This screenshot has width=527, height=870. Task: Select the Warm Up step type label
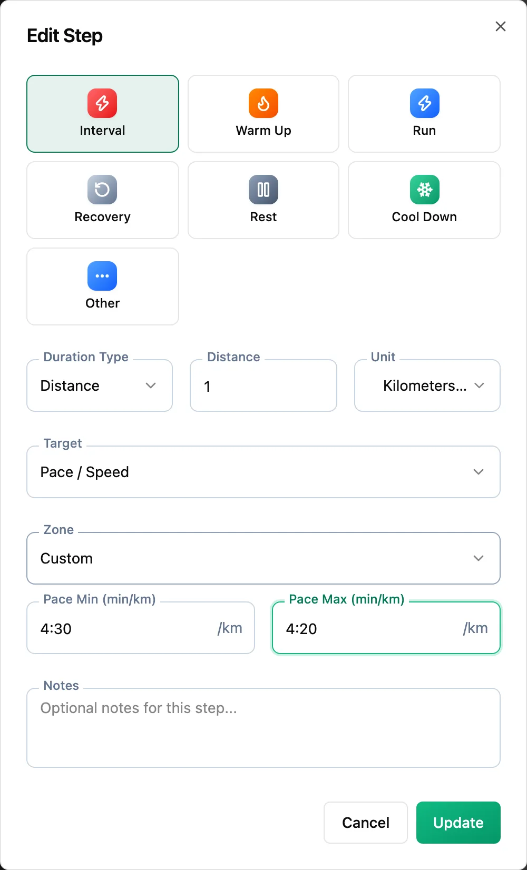[x=263, y=131]
